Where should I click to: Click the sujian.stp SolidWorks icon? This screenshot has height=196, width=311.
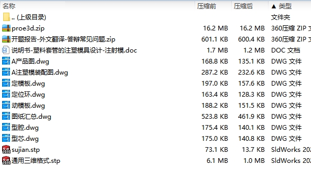(6, 149)
